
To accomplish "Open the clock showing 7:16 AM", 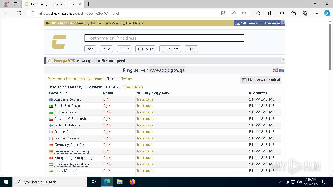I will (311, 182).
